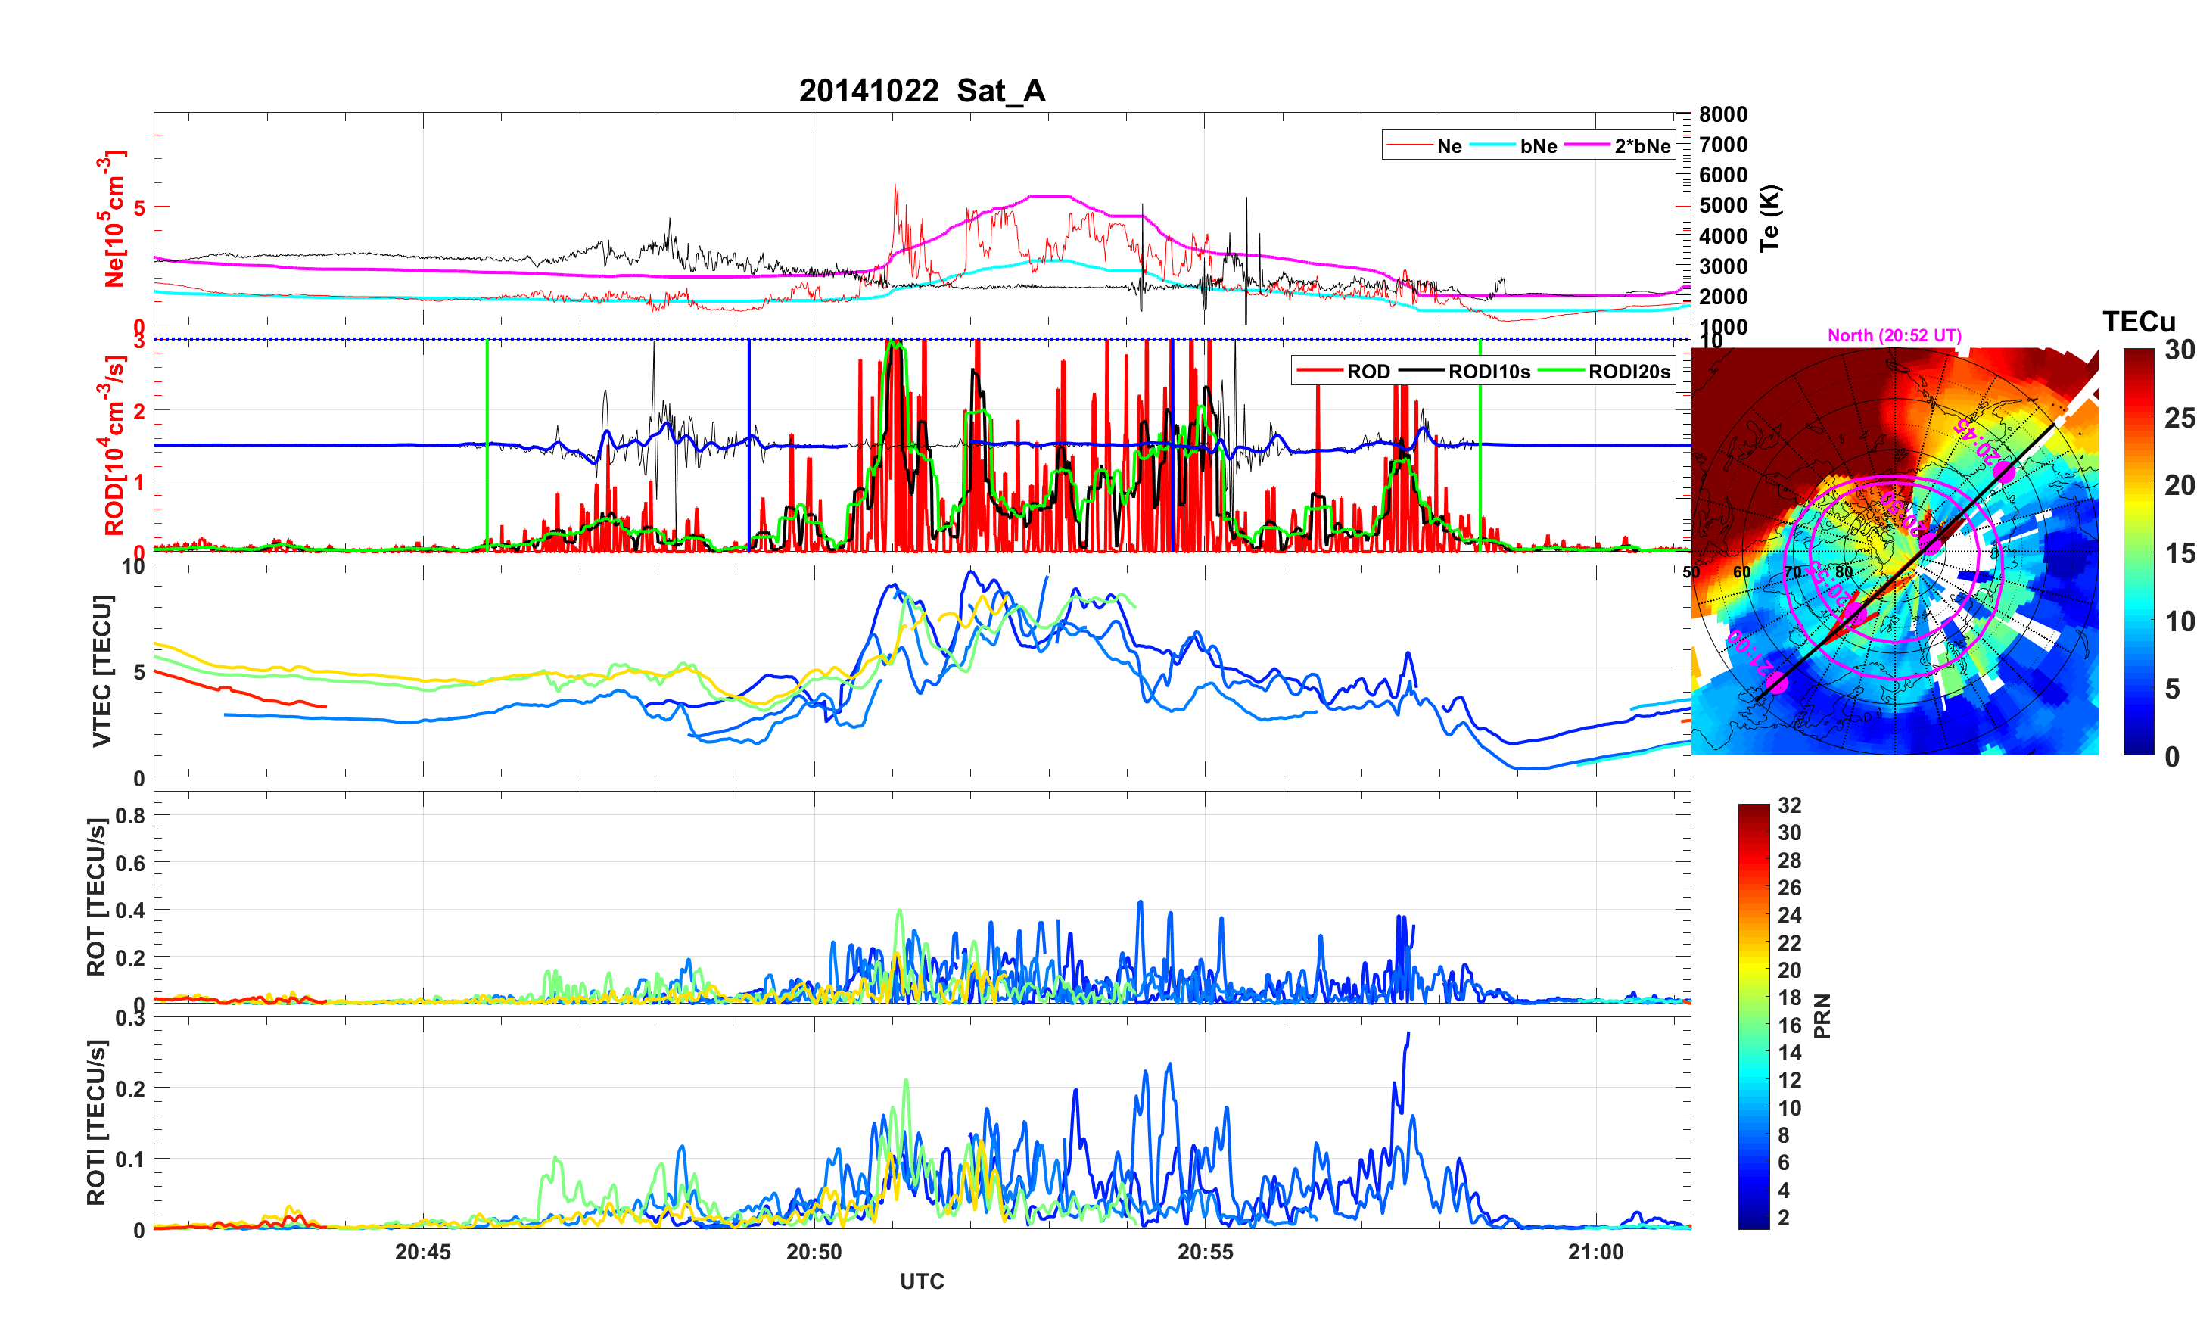The height and width of the screenshot is (1329, 2197).
Task: Click the '21:00' time tick label
Action: pyautogui.click(x=1595, y=1251)
